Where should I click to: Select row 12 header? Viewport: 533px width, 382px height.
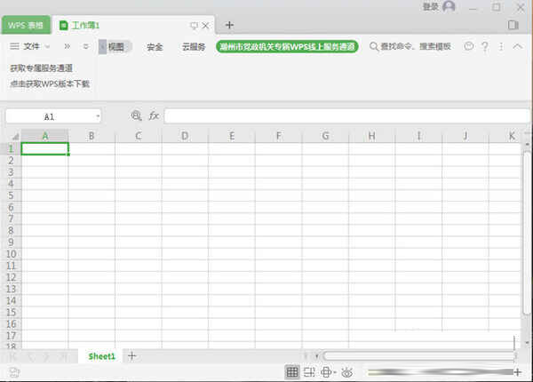pos(11,277)
